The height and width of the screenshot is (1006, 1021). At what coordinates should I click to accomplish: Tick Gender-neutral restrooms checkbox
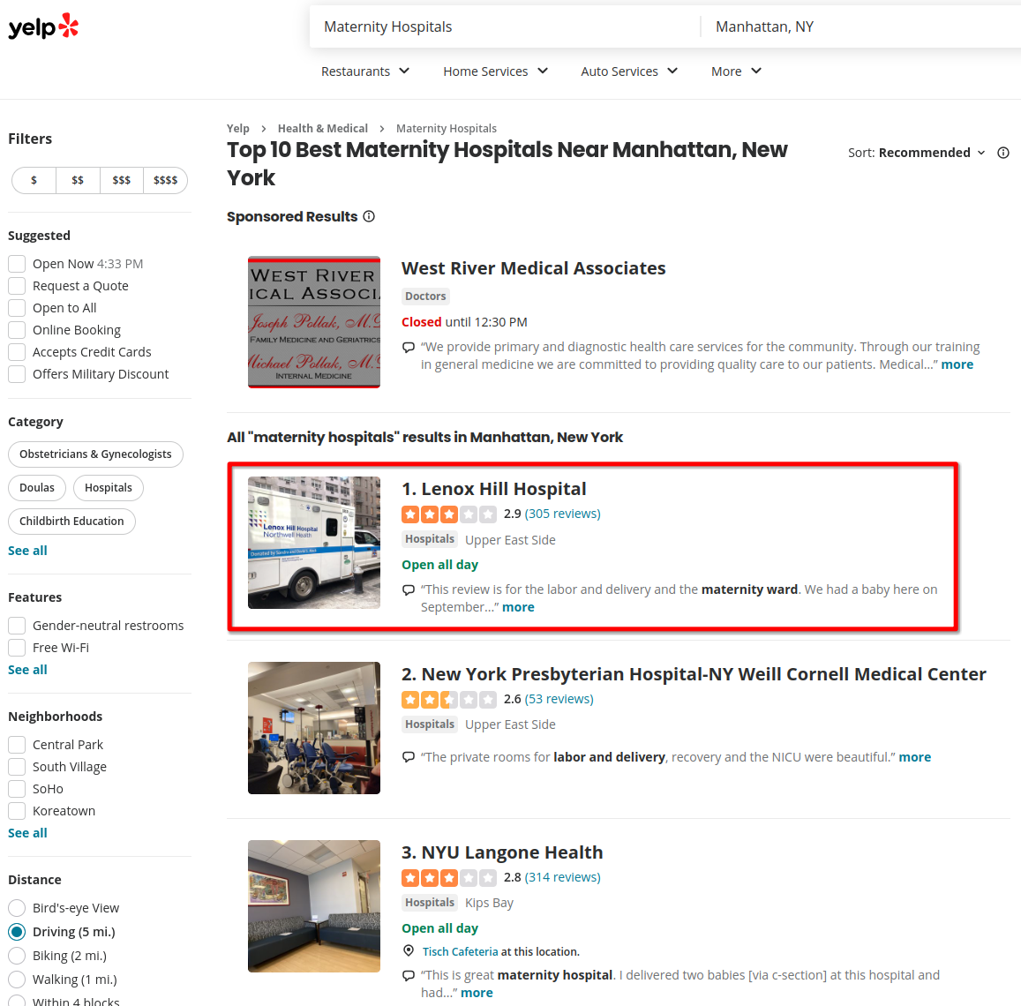tap(17, 626)
